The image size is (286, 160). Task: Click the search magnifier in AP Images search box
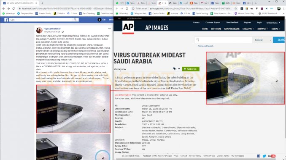pos(198,39)
